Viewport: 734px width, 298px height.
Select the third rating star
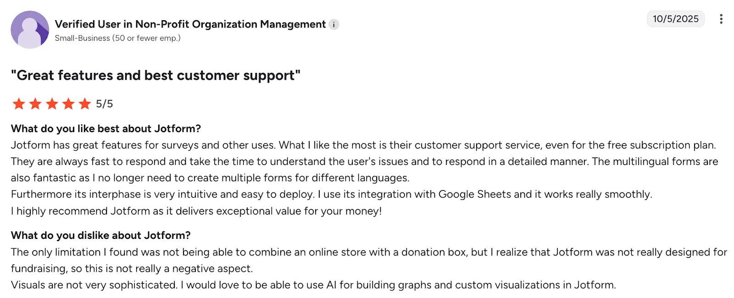[x=52, y=104]
